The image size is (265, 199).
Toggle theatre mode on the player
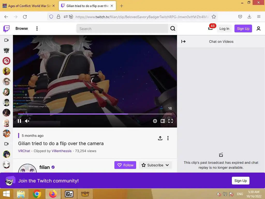pyautogui.click(x=163, y=121)
